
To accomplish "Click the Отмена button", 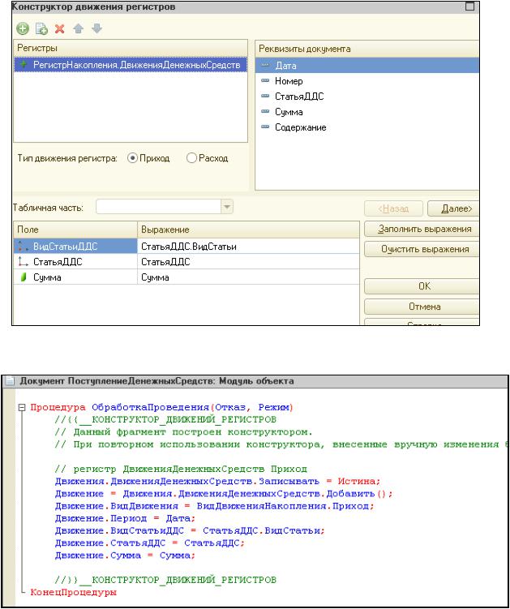I will point(422,307).
